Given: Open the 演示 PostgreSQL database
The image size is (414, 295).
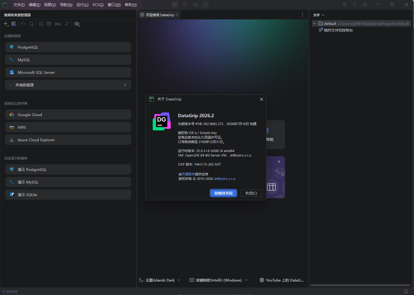Looking at the screenshot, I should point(68,169).
